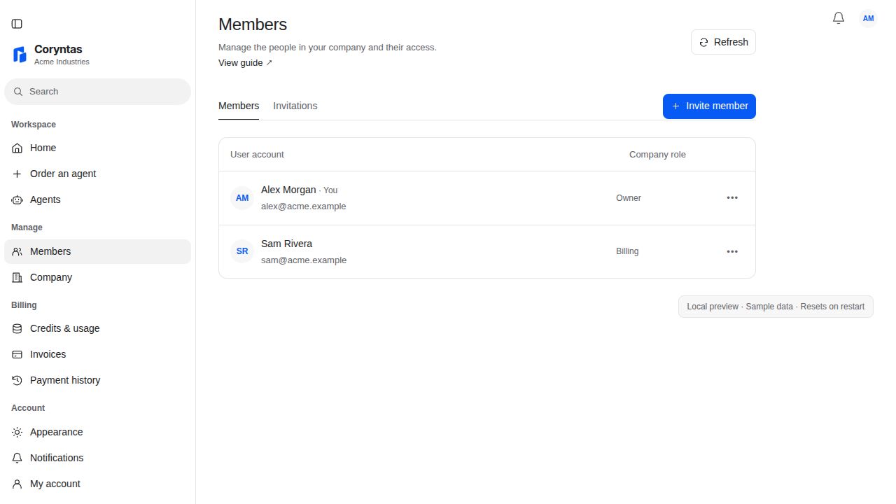
Task: Click the alex@acme.example email
Action: (303, 206)
